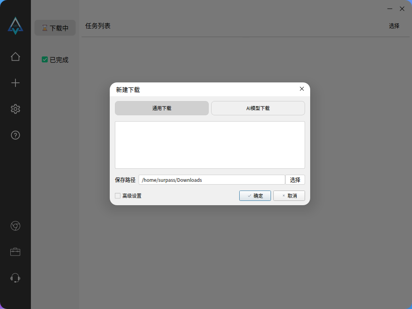Click the 取消 button
Image resolution: width=412 pixels, height=309 pixels.
click(289, 196)
